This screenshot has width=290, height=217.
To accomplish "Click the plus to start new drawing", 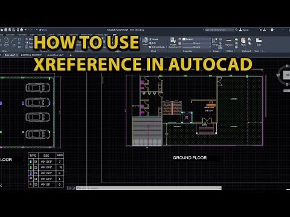I will point(70,55).
